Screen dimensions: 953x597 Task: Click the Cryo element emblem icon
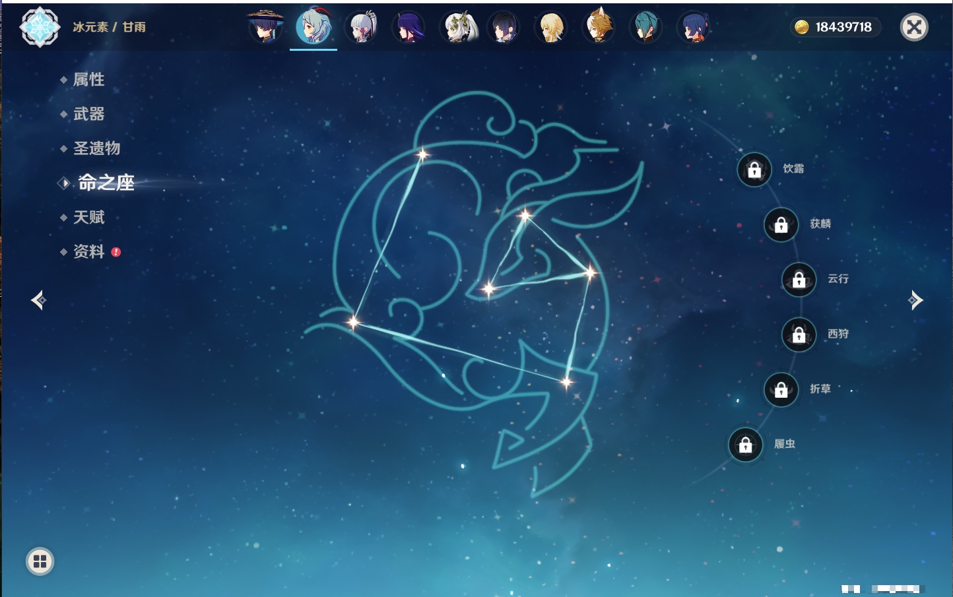tap(40, 27)
